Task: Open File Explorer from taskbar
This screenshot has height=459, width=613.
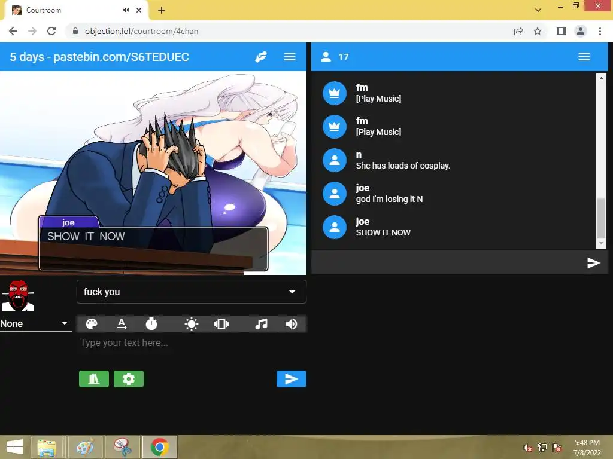Action: point(47,447)
